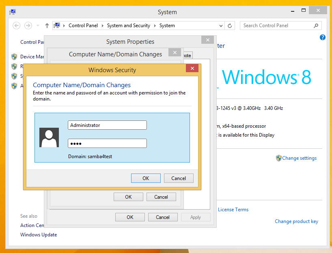Open Help with the blue question mark
332x253 pixels.
point(323,37)
